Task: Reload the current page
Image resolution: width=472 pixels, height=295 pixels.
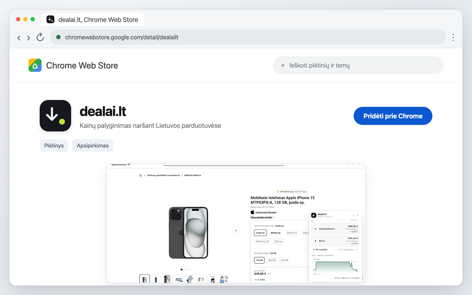Action: (40, 37)
